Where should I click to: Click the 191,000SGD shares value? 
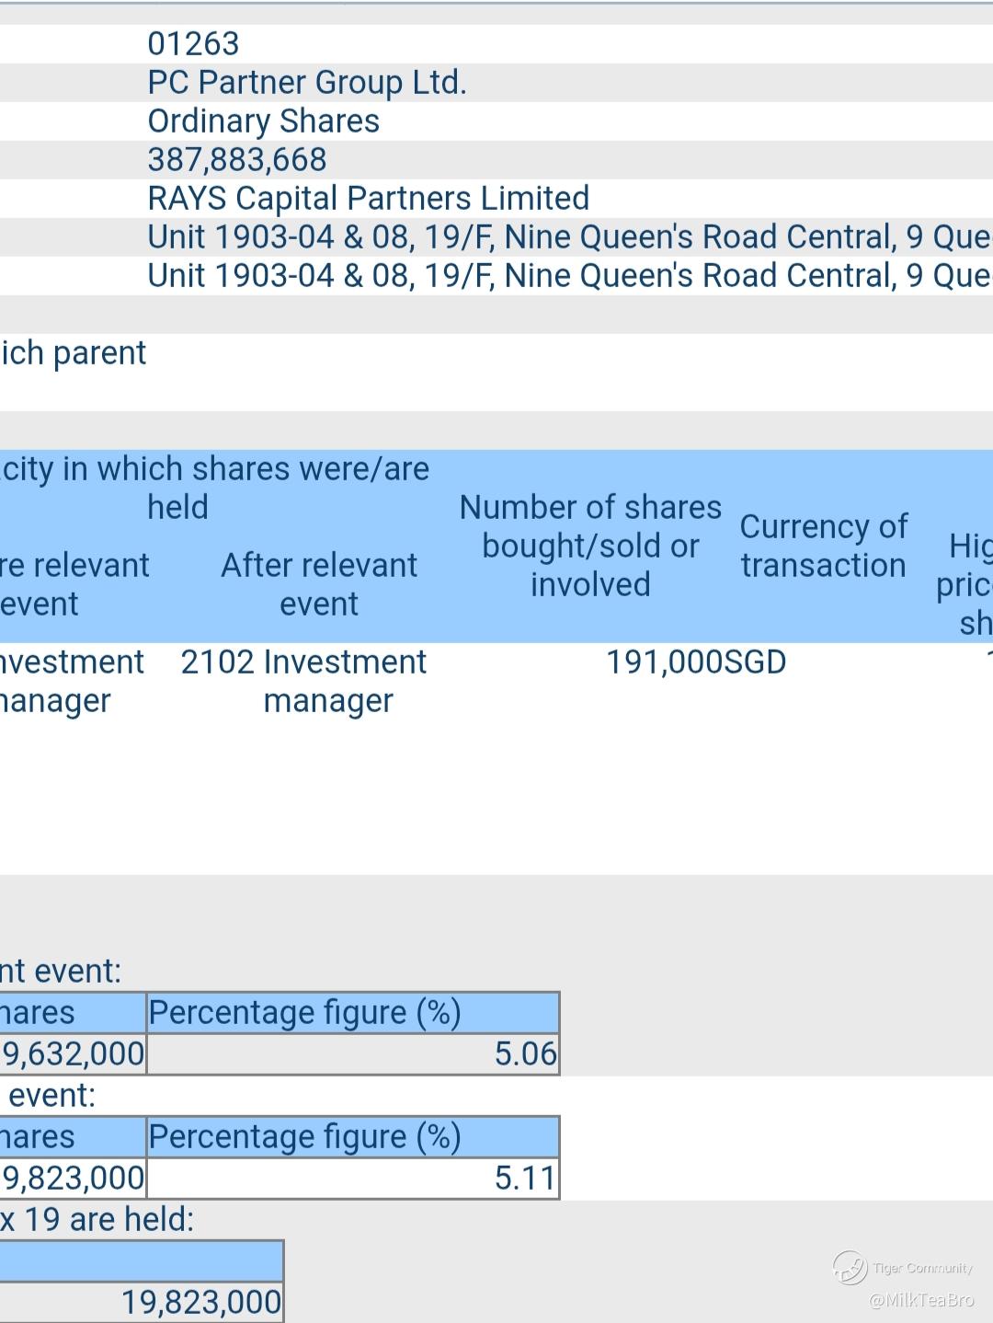696,661
